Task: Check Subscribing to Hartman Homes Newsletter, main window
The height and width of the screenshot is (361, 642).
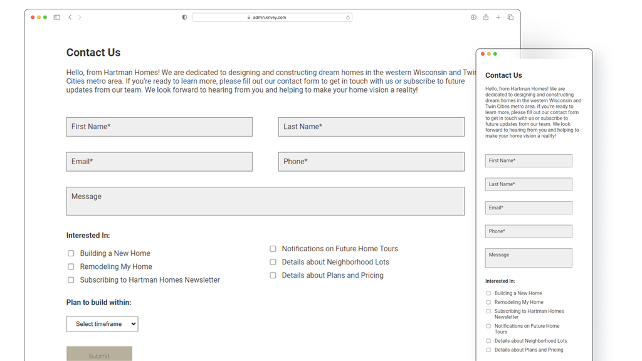Action: point(71,280)
